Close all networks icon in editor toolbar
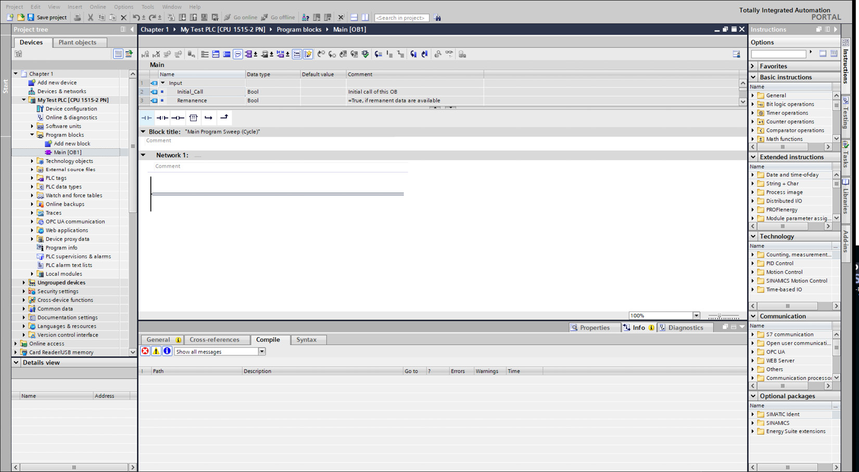Viewport: 859px width, 472px height. pyautogui.click(x=226, y=54)
